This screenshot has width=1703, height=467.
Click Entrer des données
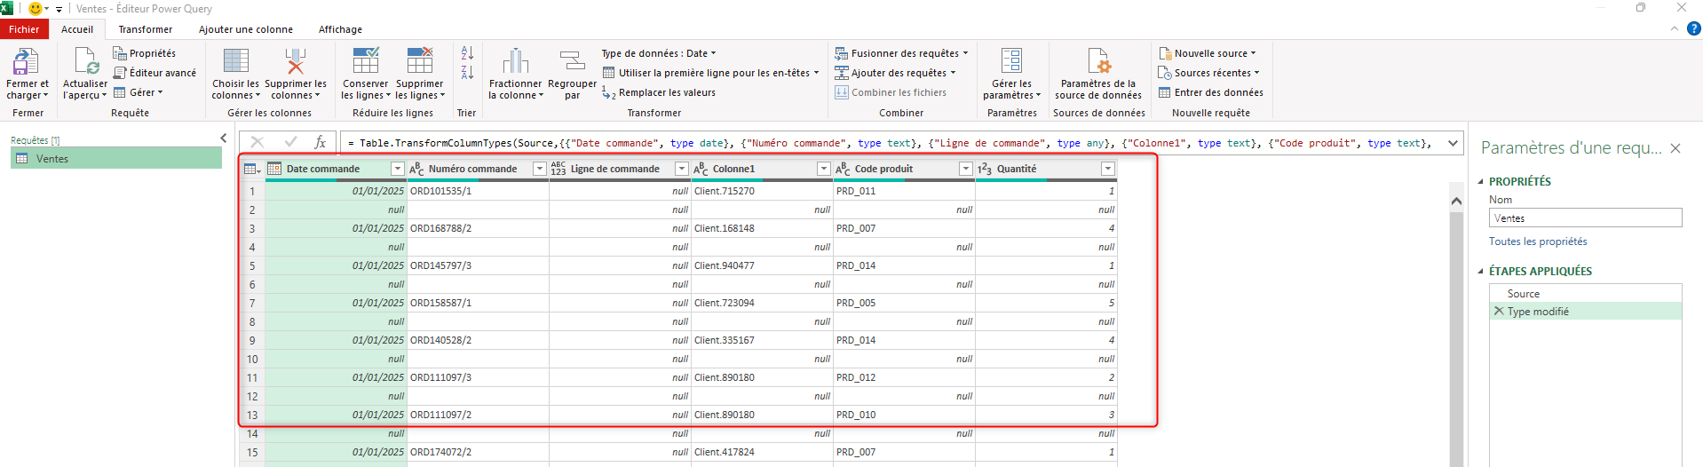[1211, 92]
